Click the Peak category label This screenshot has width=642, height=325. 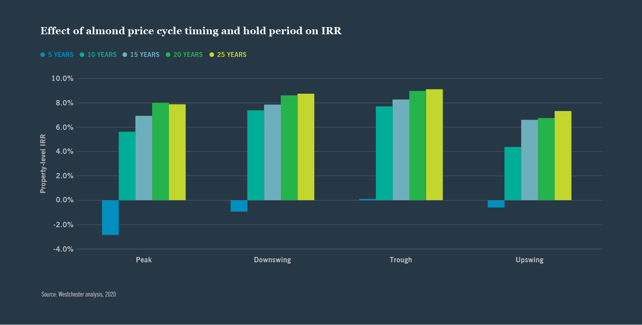pos(144,260)
